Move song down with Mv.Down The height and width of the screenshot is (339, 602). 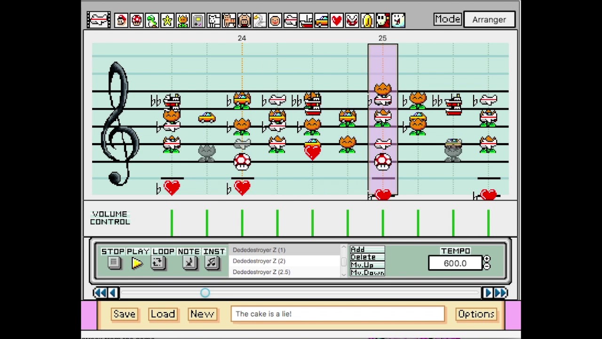[x=367, y=273]
